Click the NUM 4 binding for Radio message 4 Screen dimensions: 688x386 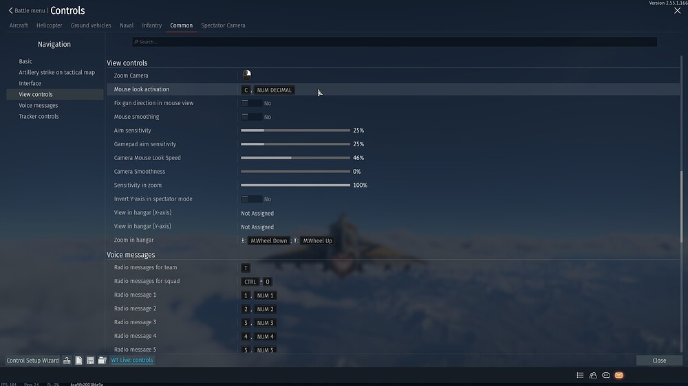(x=265, y=337)
